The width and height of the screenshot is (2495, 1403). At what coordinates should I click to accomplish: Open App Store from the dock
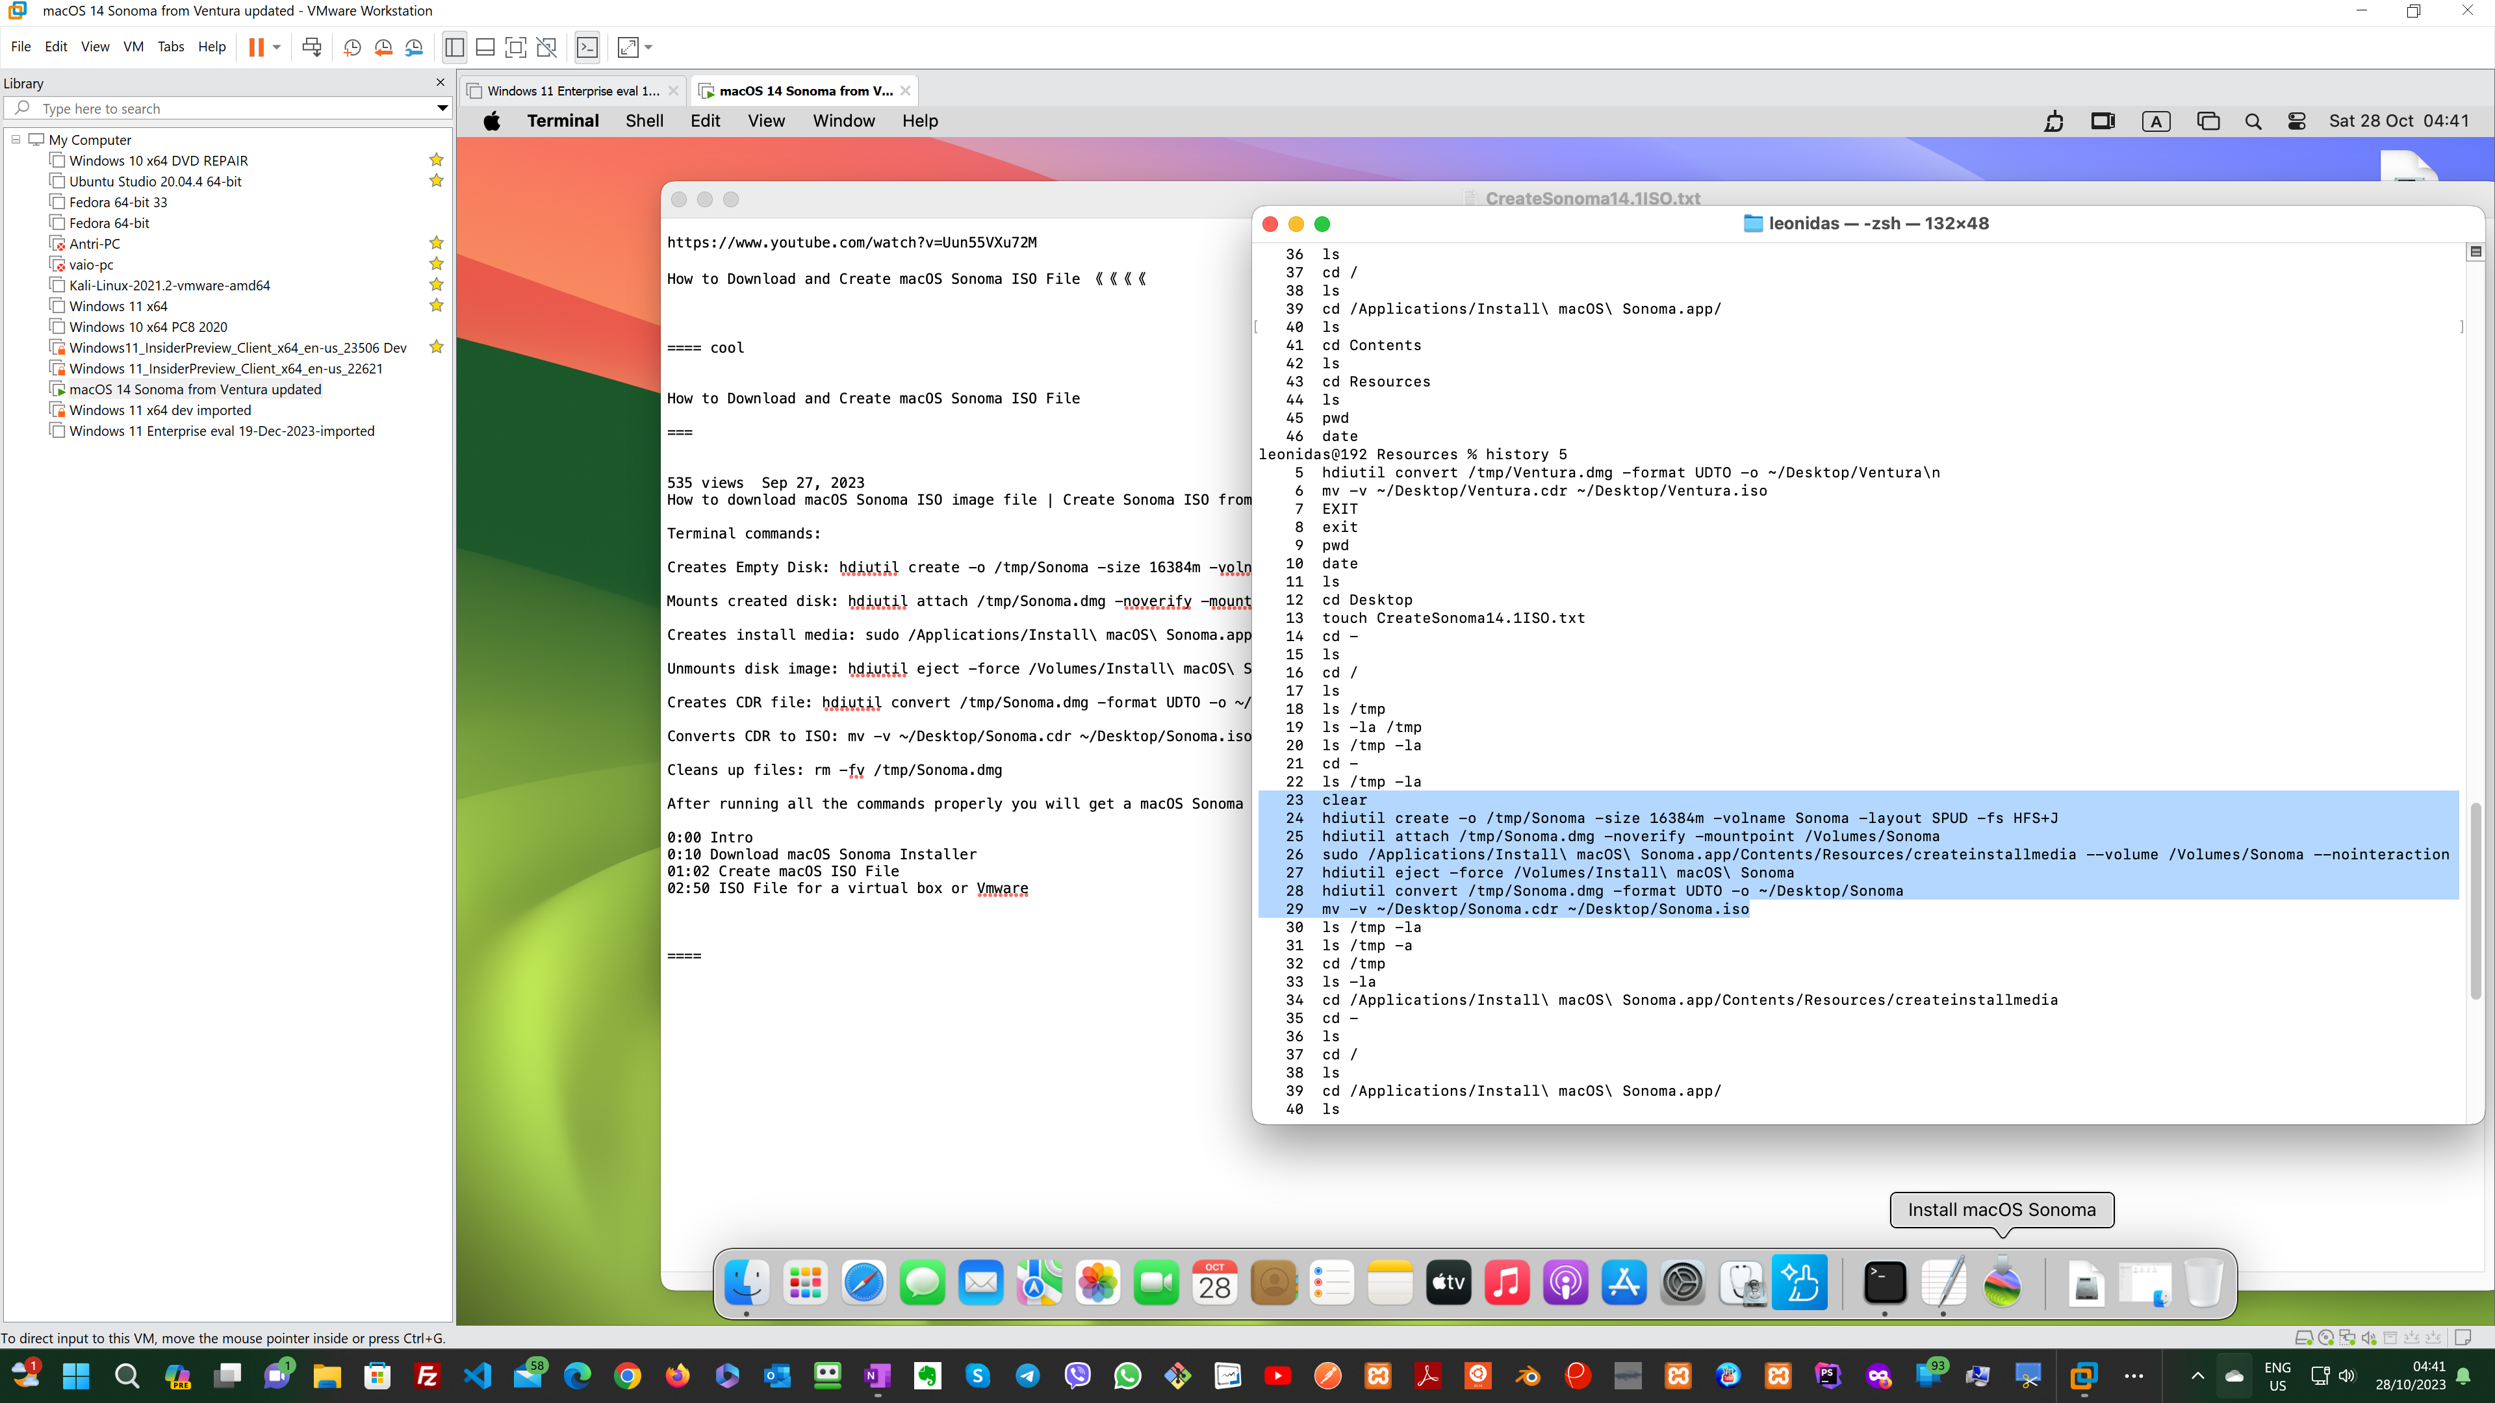[x=1624, y=1283]
